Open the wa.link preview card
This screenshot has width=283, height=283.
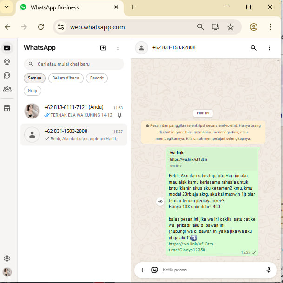click(x=212, y=159)
